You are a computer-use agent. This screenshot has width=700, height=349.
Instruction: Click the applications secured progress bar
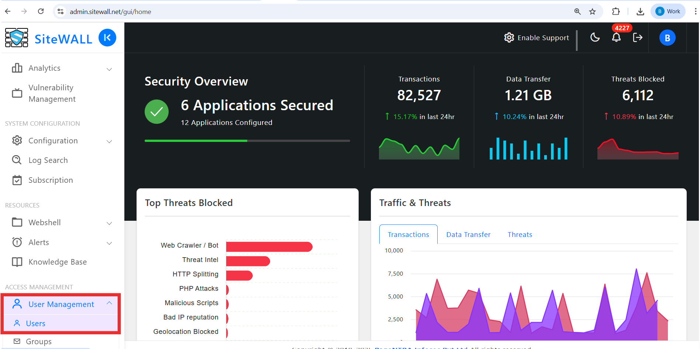coord(247,141)
